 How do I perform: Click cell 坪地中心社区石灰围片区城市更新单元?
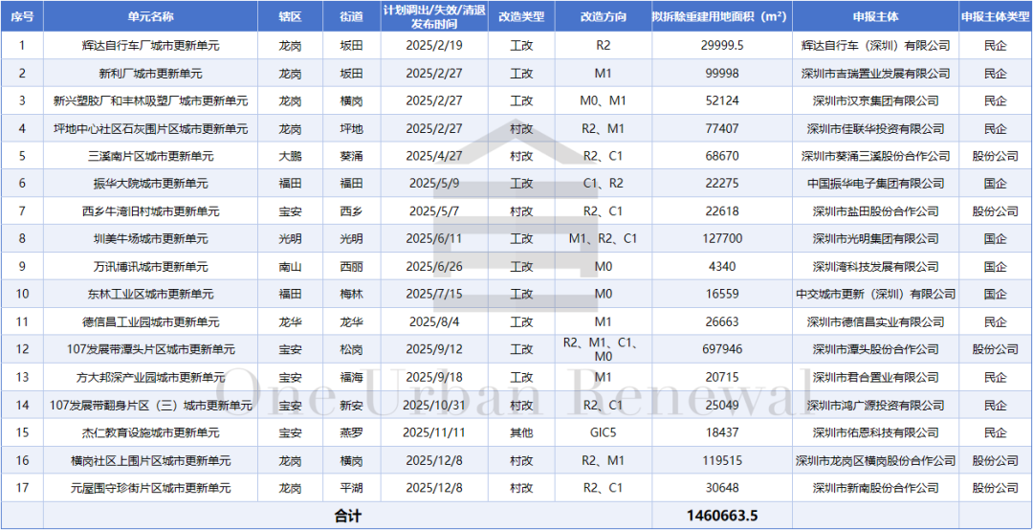click(150, 128)
